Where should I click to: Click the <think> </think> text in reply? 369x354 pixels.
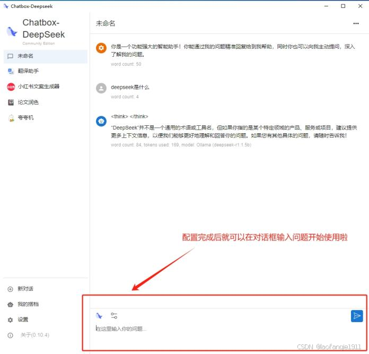(x=129, y=116)
